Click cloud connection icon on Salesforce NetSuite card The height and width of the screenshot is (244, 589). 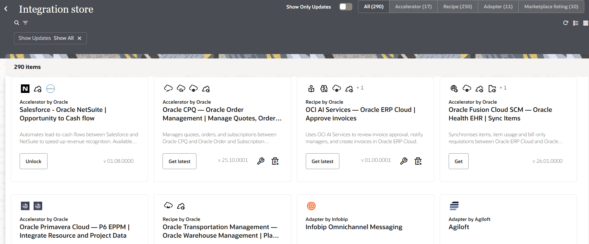coord(38,89)
